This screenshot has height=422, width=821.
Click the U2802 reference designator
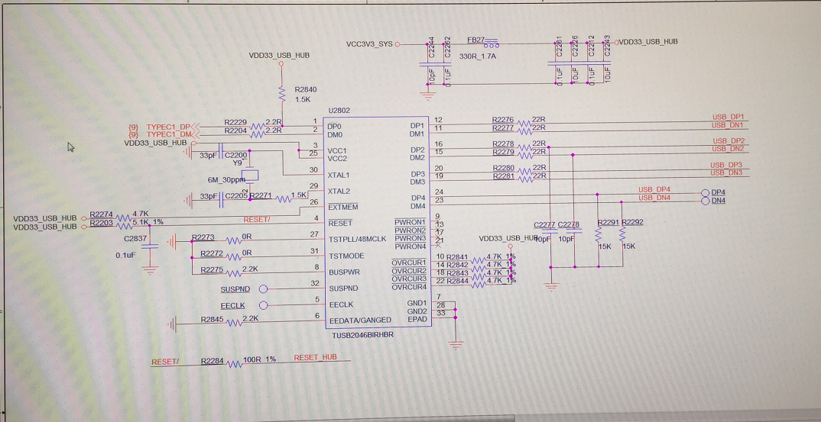click(x=339, y=111)
